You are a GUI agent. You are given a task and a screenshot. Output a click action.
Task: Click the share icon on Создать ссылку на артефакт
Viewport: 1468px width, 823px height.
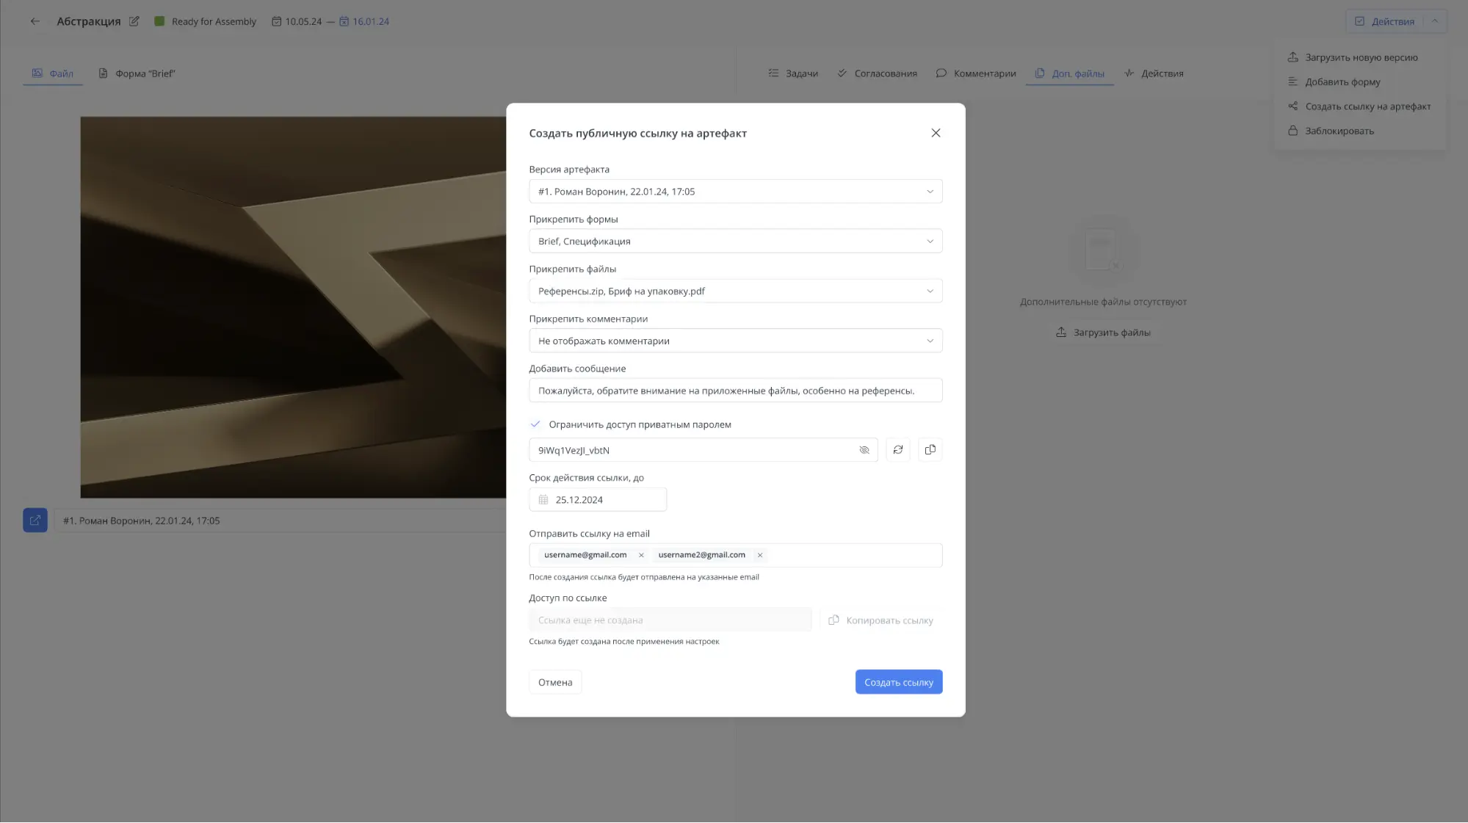(1292, 106)
